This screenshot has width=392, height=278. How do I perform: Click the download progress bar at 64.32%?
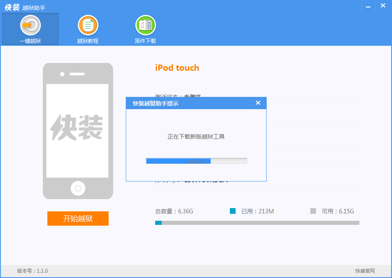(x=196, y=161)
